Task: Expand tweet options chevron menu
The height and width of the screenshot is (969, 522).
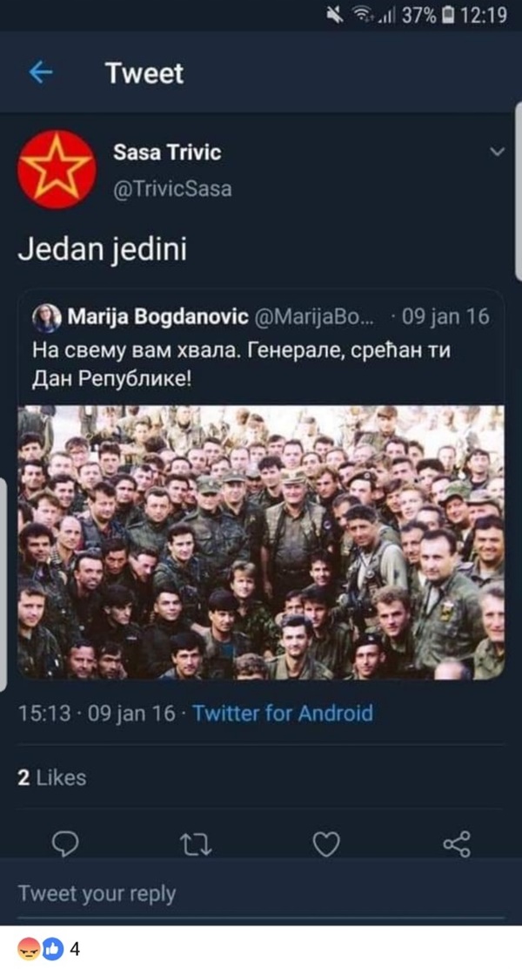Action: 498,152
